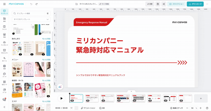
Task: Open the search filter settings icon
Action: (x=48, y=13)
